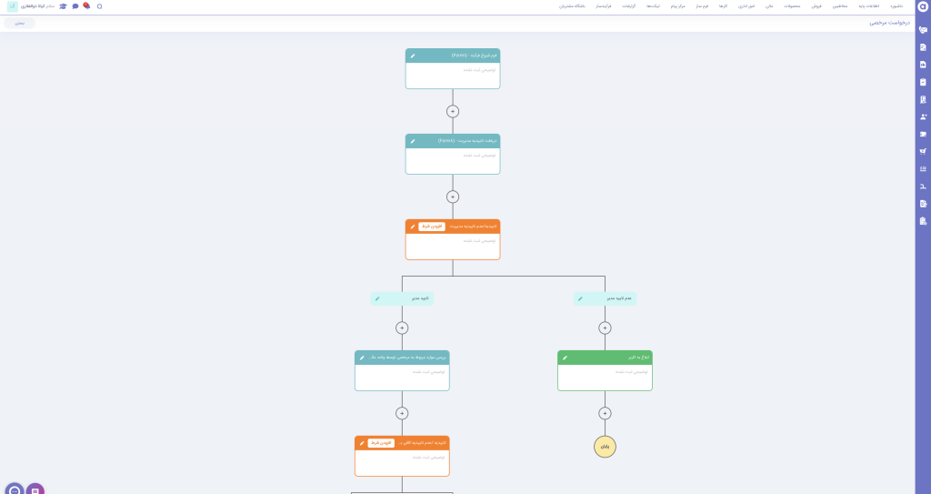
Task: Click the 'بستن' close button
Action: 19,23
